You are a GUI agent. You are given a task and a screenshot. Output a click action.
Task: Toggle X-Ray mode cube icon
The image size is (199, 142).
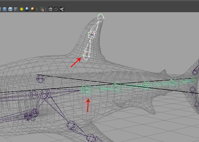(50, 9)
